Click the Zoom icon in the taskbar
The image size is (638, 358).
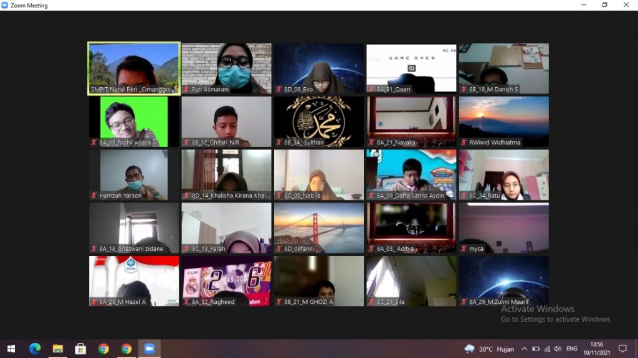pyautogui.click(x=149, y=349)
